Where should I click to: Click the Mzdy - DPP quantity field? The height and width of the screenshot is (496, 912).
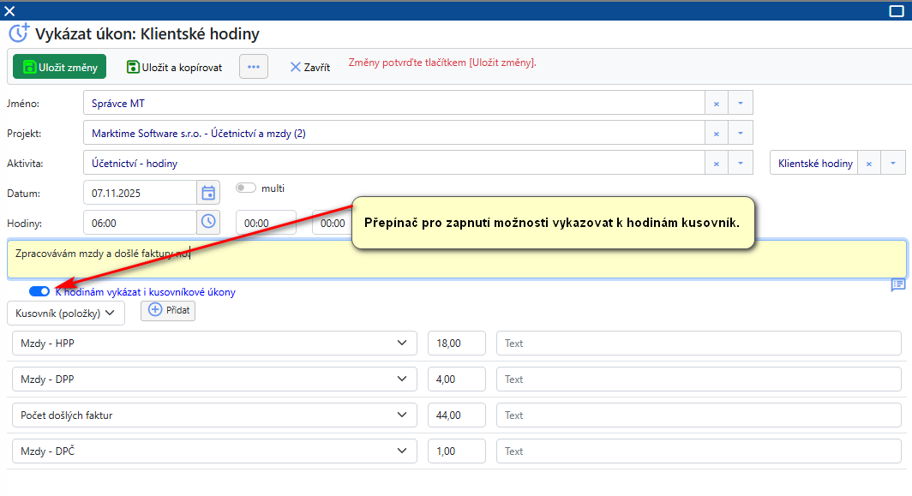[x=456, y=379]
